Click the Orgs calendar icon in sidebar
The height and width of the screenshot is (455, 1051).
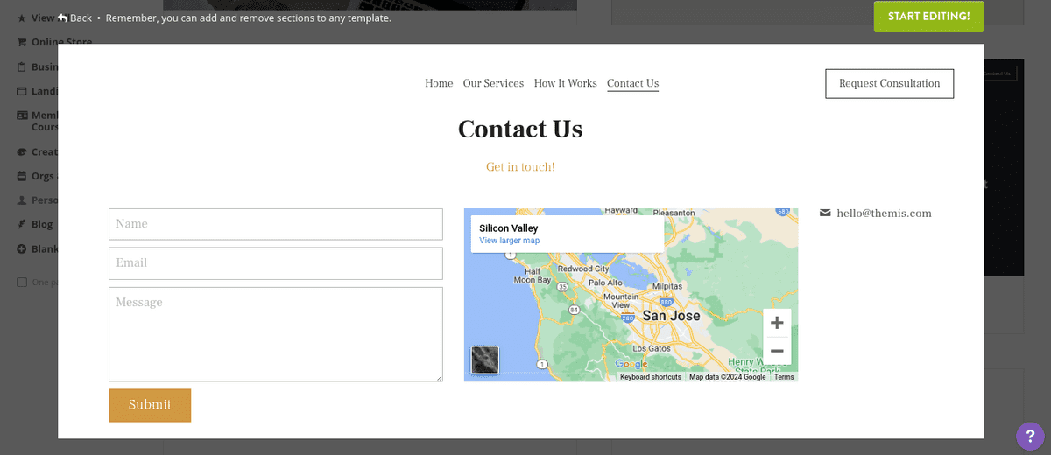[x=22, y=176]
